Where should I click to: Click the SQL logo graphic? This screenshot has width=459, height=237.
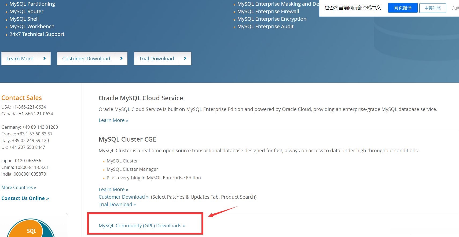31,229
